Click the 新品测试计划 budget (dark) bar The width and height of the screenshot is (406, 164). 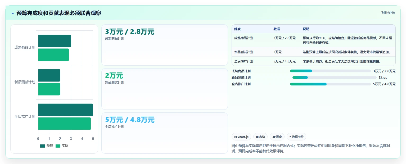(49, 75)
